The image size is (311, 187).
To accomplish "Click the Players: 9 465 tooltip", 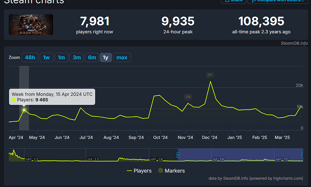I will (x=52, y=97).
